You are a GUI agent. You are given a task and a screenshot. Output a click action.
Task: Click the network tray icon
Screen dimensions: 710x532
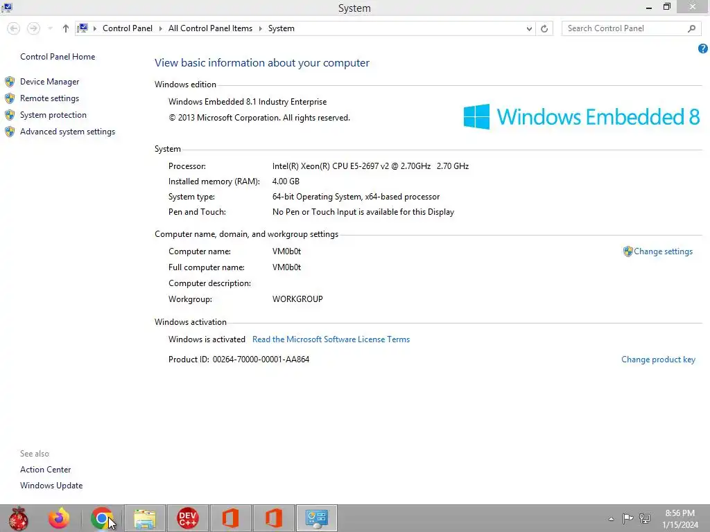645,518
